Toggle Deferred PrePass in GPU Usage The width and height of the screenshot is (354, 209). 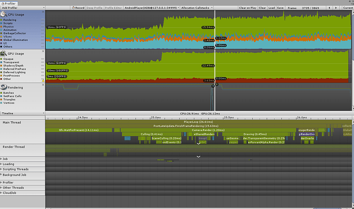[x=14, y=69]
